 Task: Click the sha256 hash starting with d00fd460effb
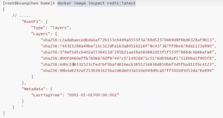point(128,58)
